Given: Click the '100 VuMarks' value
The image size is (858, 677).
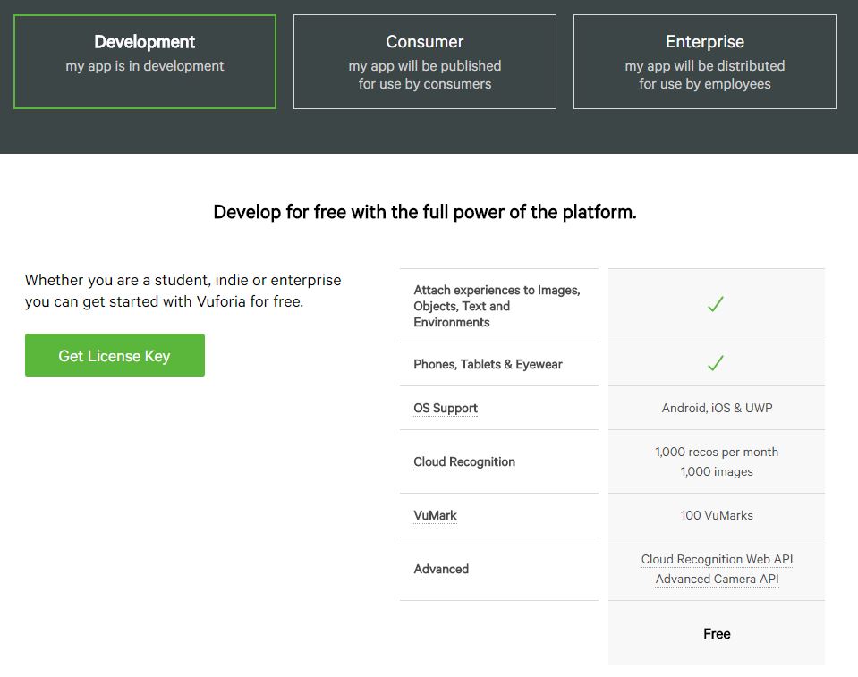Looking at the screenshot, I should pyautogui.click(x=717, y=515).
